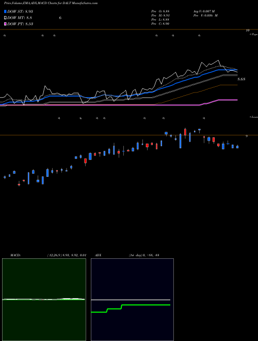Open the dark blue ADX indicator chart
Screen dimensions: 258x341
click(x=132, y=300)
